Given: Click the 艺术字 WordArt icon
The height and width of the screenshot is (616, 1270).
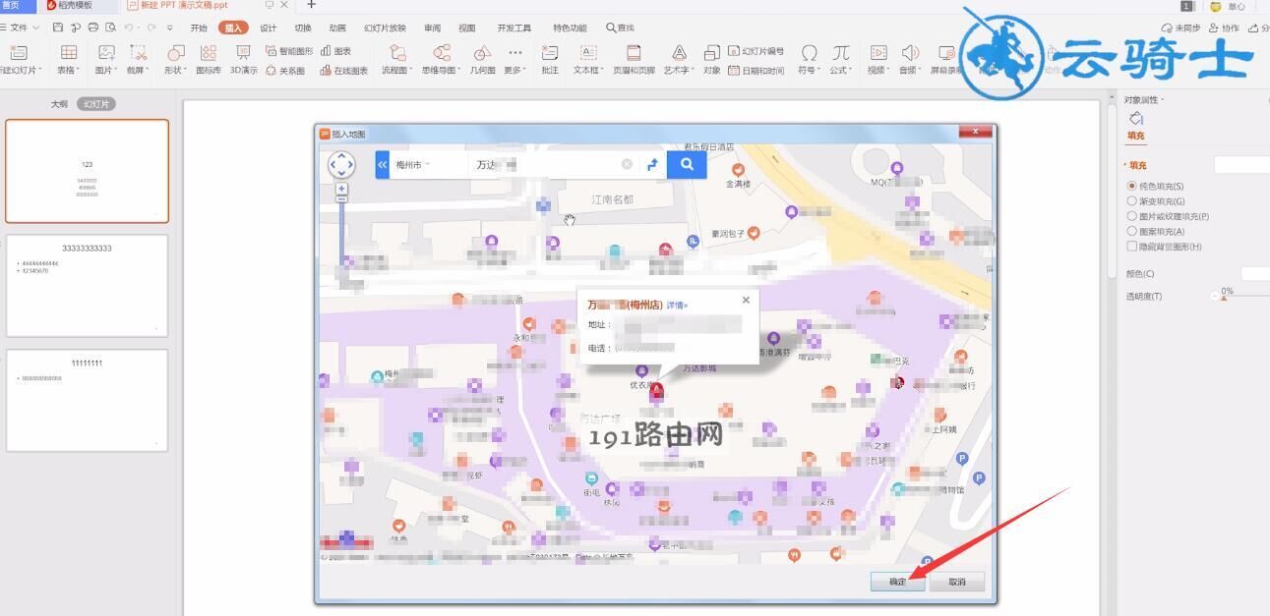Looking at the screenshot, I should 679,58.
